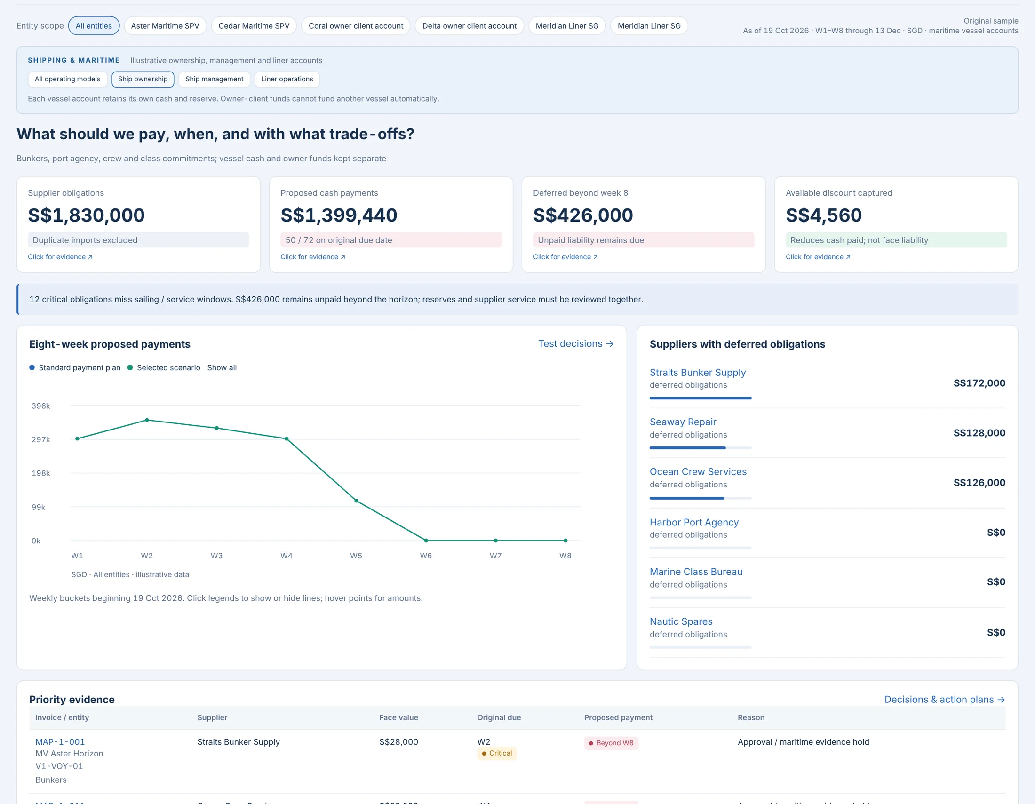1035x804 pixels.
Task: Click the Critical badge under W2
Action: tap(497, 753)
